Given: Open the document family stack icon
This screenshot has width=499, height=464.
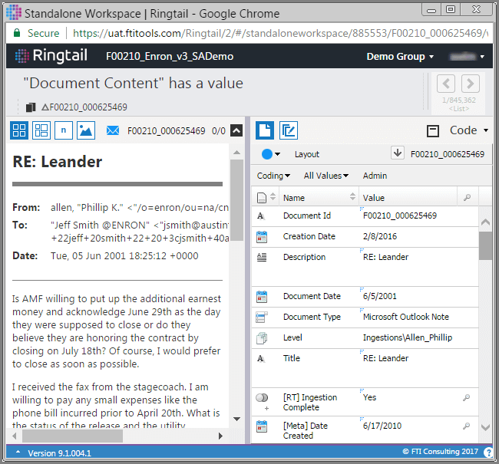Looking at the screenshot, I should point(31,107).
